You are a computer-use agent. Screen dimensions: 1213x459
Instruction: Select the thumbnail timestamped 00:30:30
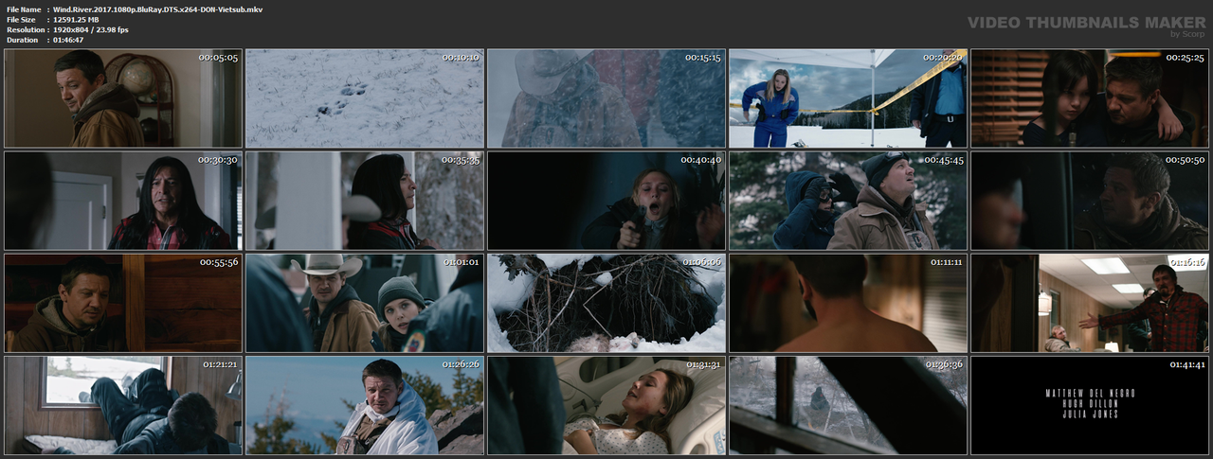click(x=123, y=201)
